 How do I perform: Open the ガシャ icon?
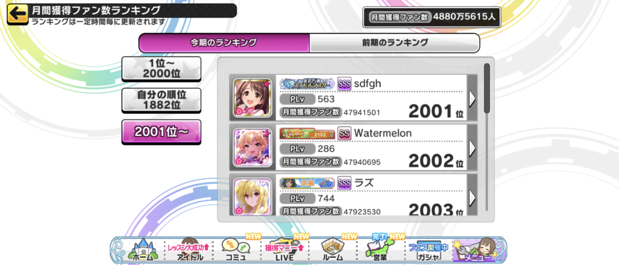(428, 250)
